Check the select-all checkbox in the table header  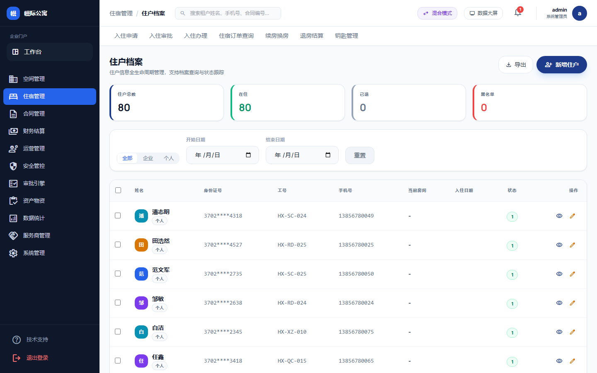(x=118, y=190)
